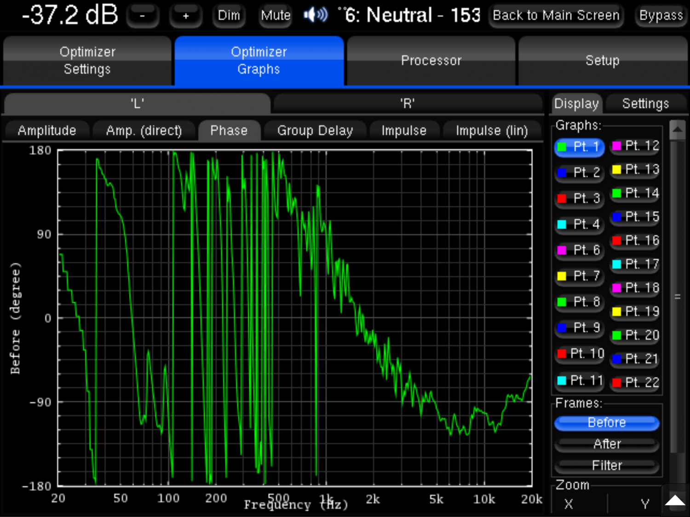690x517 pixels.
Task: Toggle Pt. 3 graph
Action: (579, 199)
